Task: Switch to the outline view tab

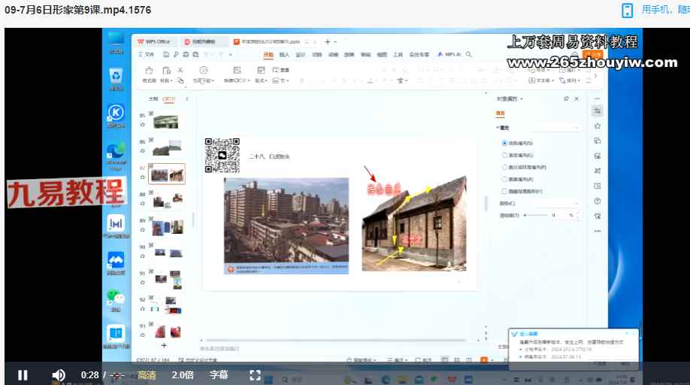Action: (x=153, y=99)
